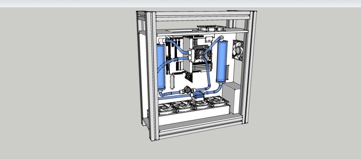Select the fan mounted on the top shelf
This screenshot has height=159, width=361.
pyautogui.click(x=211, y=28)
